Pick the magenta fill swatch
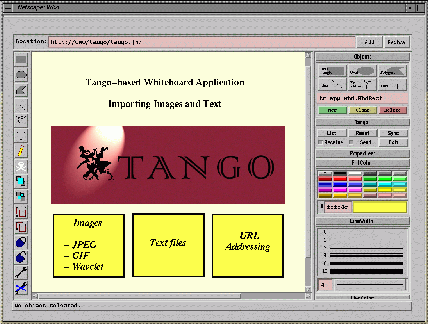Image resolution: width=428 pixels, height=324 pixels. click(340, 190)
